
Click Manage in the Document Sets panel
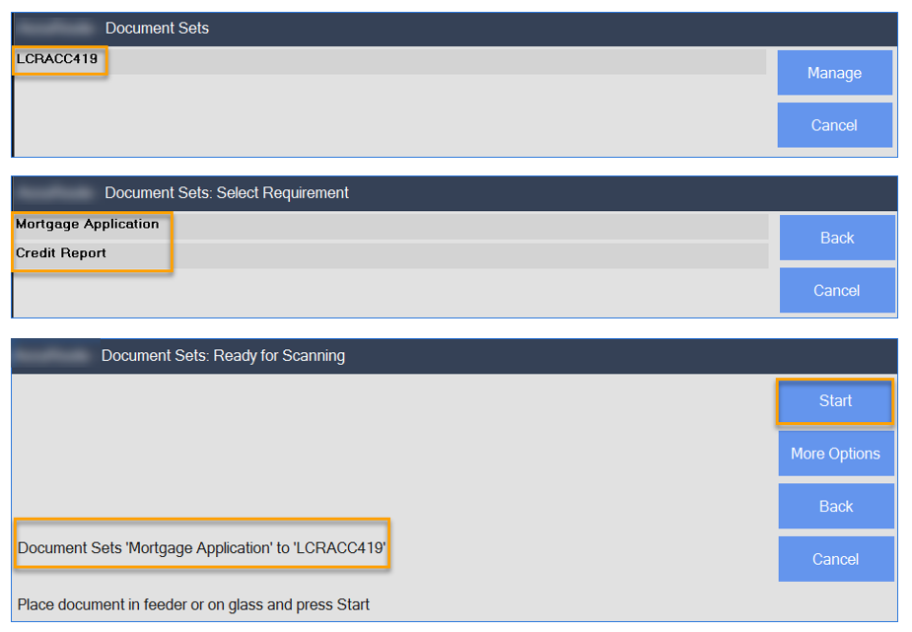point(835,73)
